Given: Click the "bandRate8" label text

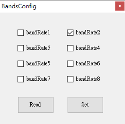Looking at the screenshot, I should pyautogui.click(x=88, y=79).
